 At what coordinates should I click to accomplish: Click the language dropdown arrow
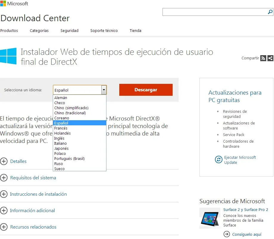tap(104, 90)
